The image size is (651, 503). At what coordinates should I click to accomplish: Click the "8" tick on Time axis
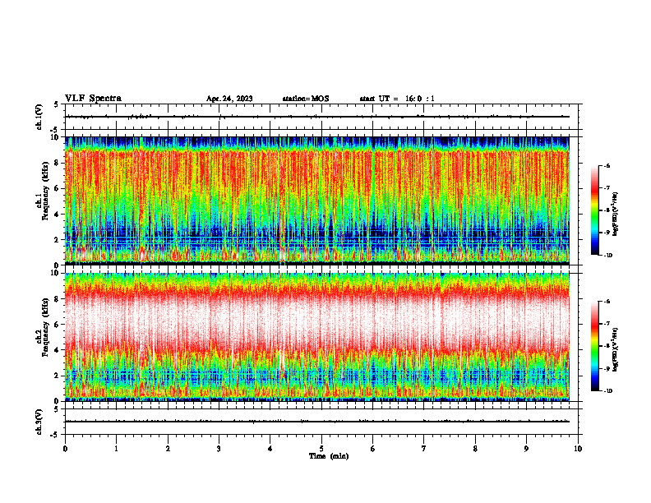point(475,449)
